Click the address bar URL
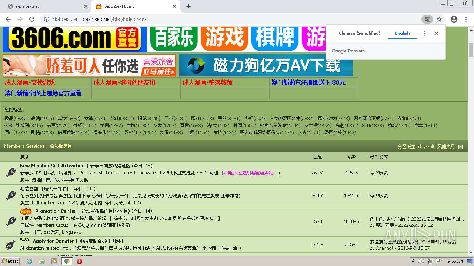The height and width of the screenshot is (266, 474). click(x=114, y=19)
